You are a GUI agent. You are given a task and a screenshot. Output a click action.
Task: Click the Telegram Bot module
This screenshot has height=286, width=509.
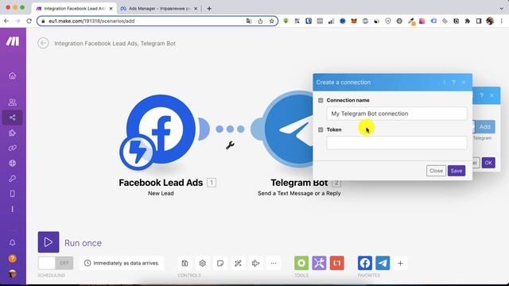coord(287,129)
